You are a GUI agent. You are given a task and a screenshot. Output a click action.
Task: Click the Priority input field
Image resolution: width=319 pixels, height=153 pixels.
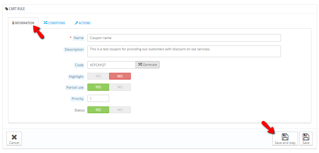pyautogui.click(x=98, y=98)
